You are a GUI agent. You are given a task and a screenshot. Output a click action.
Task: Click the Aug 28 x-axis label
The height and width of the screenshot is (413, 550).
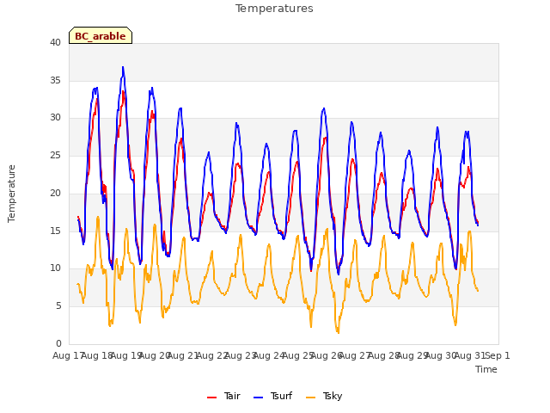384,355
